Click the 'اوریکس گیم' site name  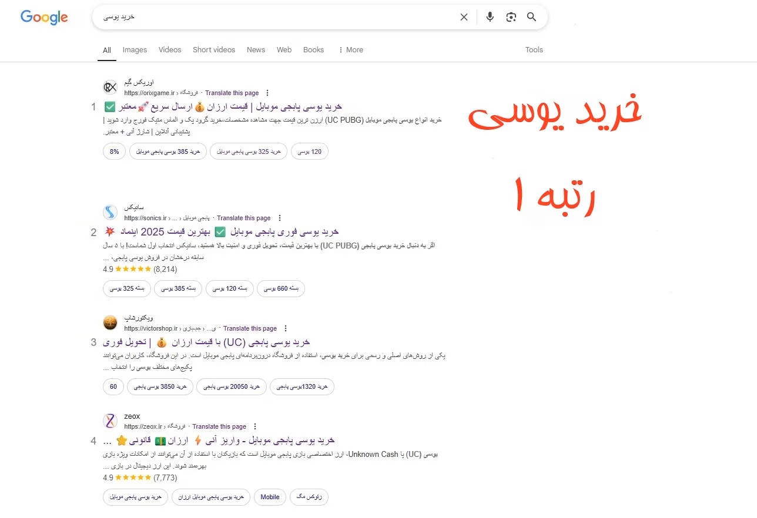tap(139, 83)
